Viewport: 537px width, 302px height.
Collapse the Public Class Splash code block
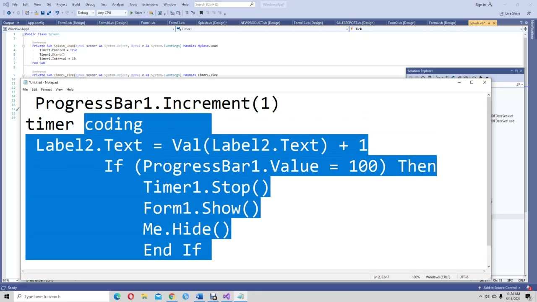pos(23,34)
